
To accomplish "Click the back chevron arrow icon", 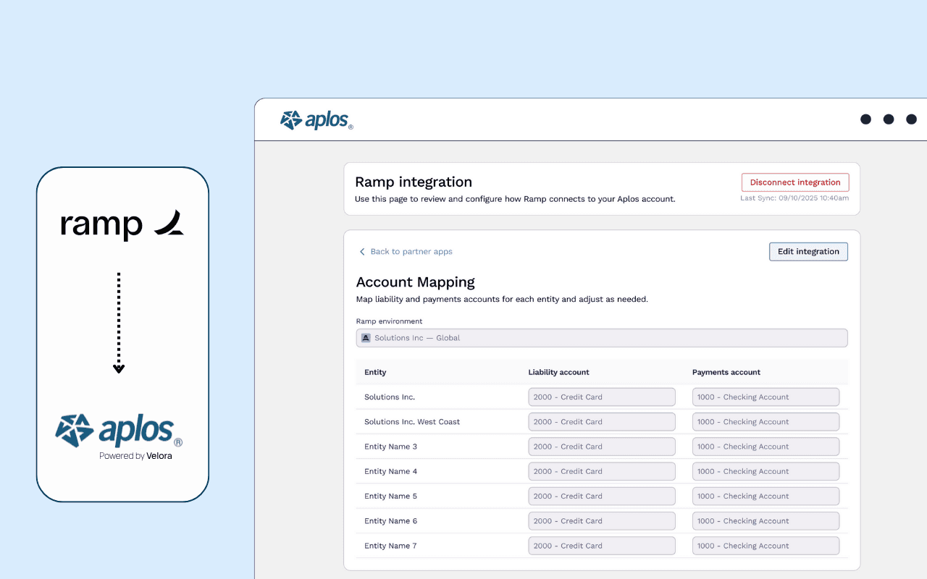I will pos(362,252).
